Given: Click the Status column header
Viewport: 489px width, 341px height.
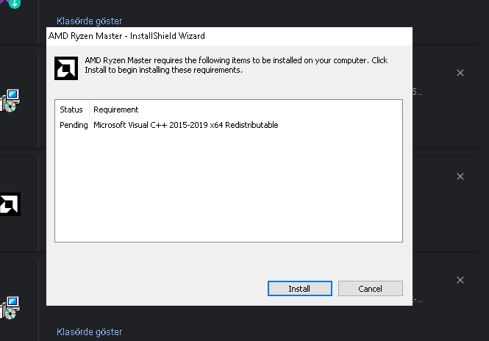Looking at the screenshot, I should (x=71, y=110).
